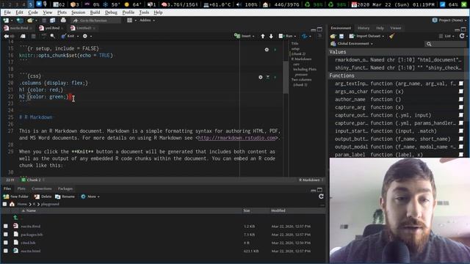Click the Print document icon
Viewport: 470px width, 264px height.
[x=63, y=20]
